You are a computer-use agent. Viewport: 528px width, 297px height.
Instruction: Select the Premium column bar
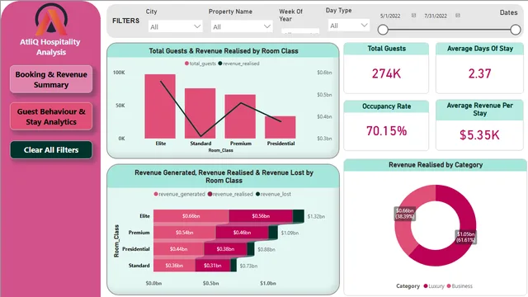240,116
